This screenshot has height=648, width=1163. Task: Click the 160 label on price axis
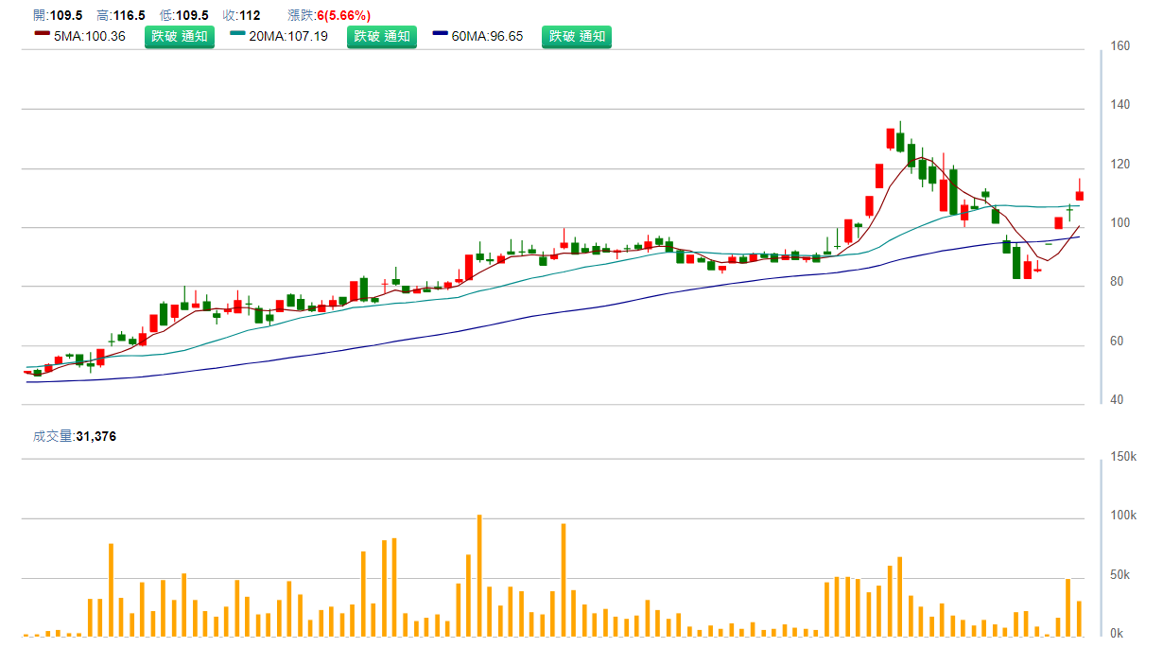pyautogui.click(x=1120, y=46)
